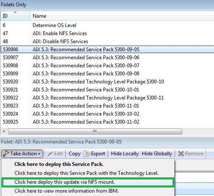Click Hide Globally button

click(157, 154)
